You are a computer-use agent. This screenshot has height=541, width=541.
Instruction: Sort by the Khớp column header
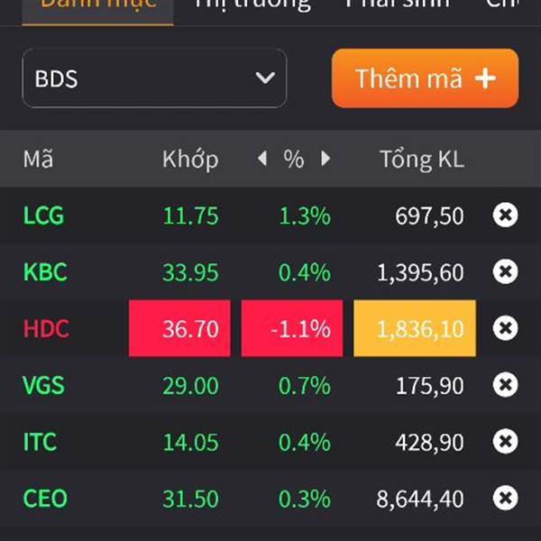coord(189,160)
